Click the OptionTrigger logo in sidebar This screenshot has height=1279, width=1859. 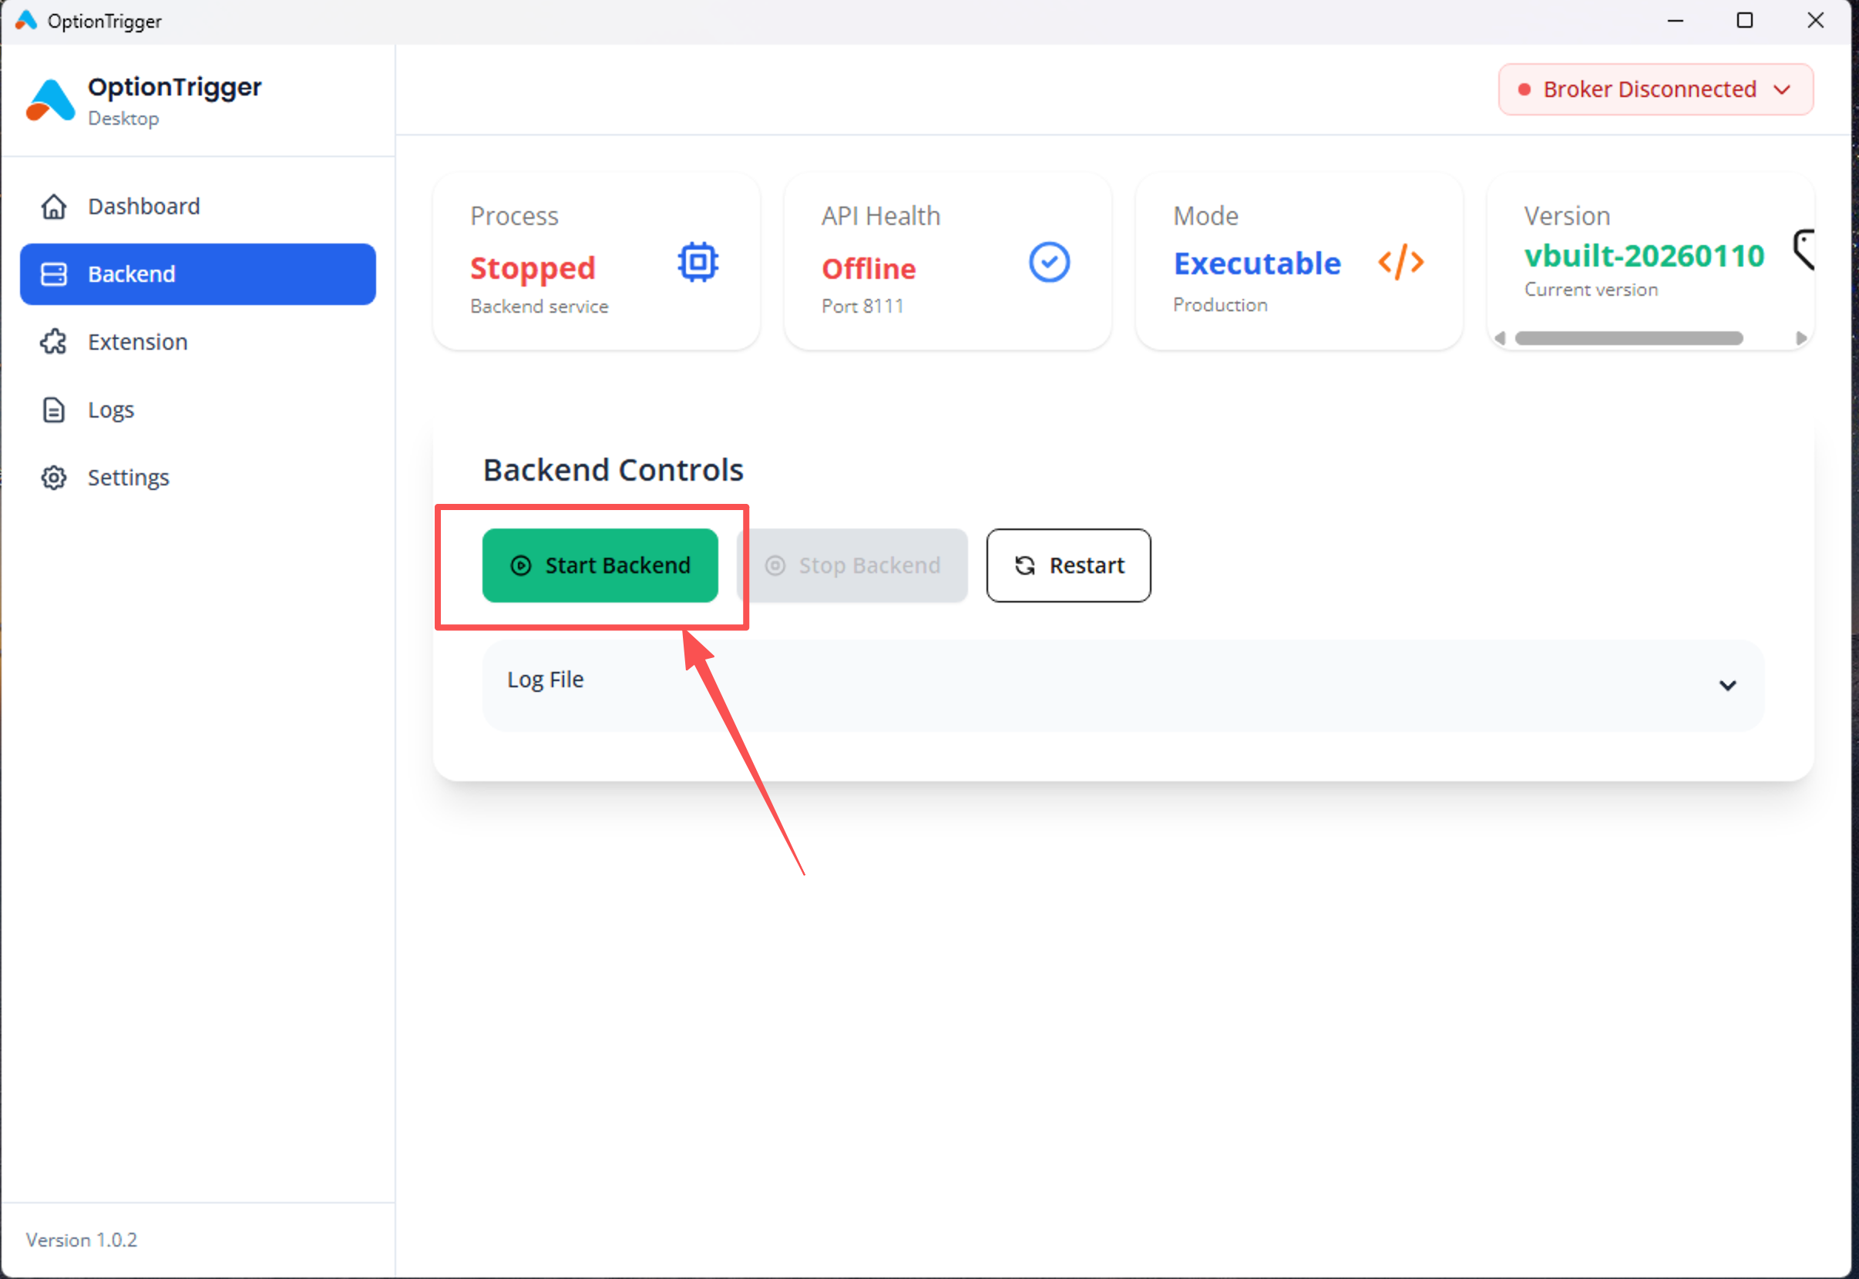(x=49, y=100)
